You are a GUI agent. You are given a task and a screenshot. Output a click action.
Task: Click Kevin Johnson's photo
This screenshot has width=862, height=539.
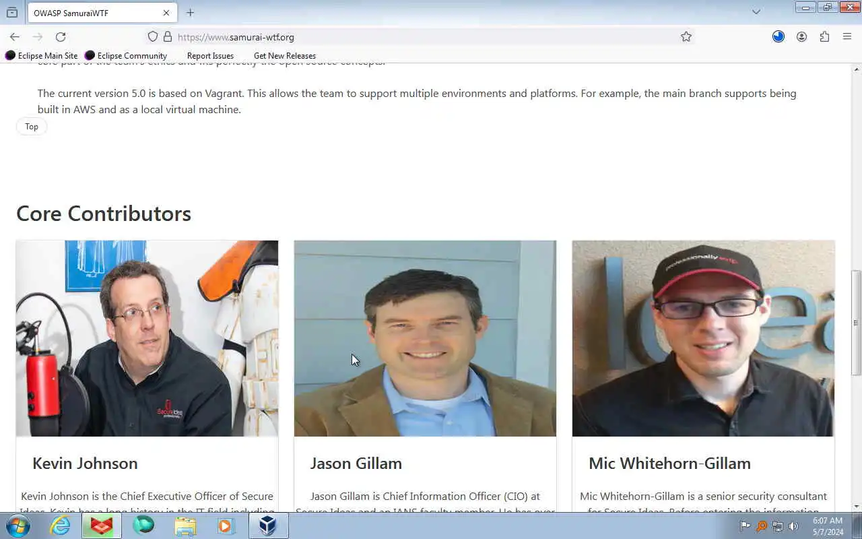147,338
